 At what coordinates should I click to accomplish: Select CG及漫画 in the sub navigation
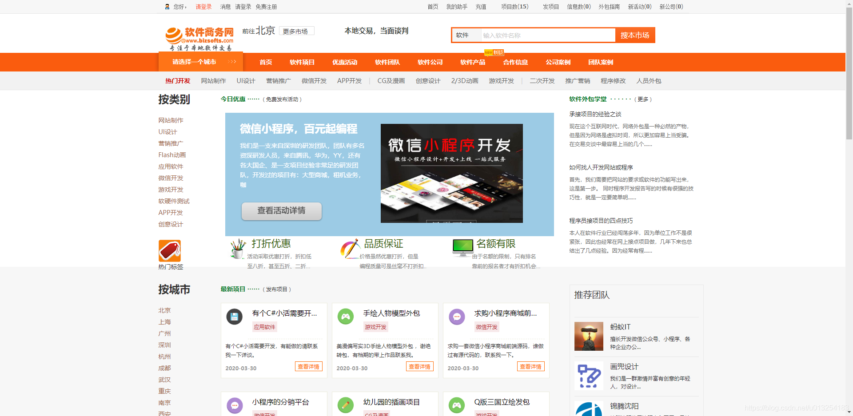coord(391,81)
